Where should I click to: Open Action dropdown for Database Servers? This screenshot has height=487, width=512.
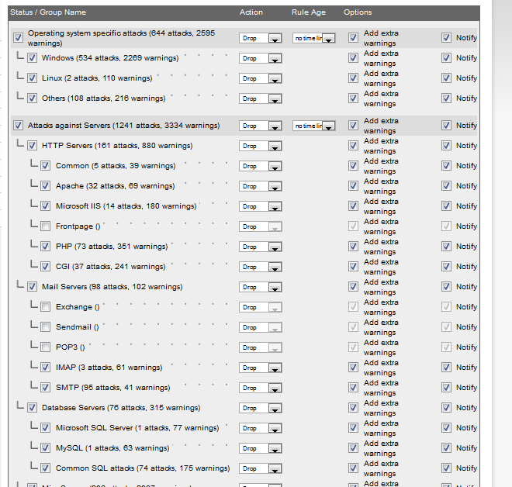[260, 408]
